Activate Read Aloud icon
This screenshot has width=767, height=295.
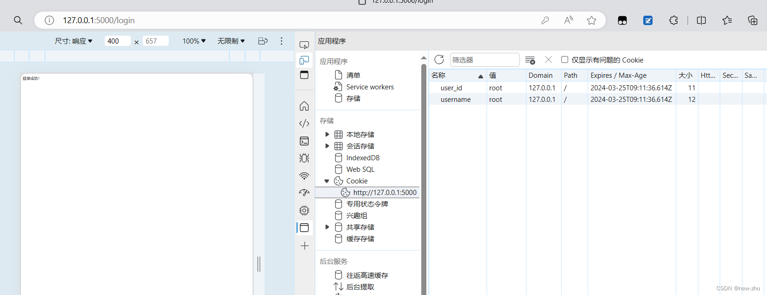(569, 20)
